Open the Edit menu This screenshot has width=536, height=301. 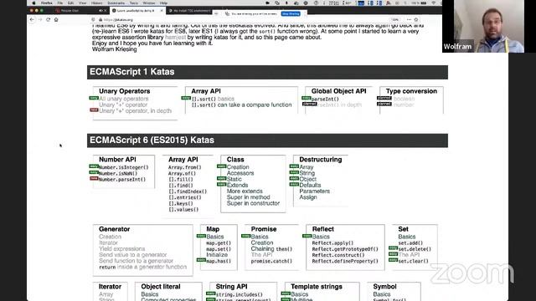[x=70, y=3]
